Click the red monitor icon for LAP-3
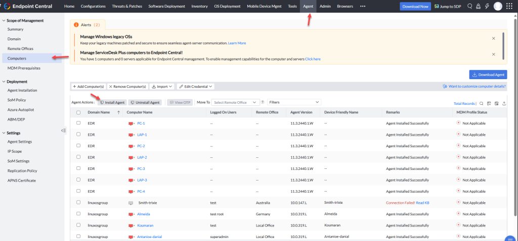518x241 pixels. coord(131,180)
